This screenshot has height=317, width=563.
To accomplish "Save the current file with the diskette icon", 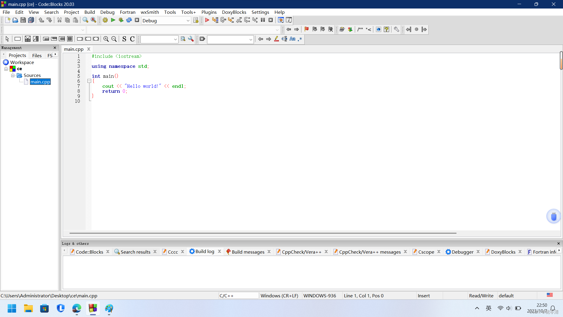I will pos(23,20).
